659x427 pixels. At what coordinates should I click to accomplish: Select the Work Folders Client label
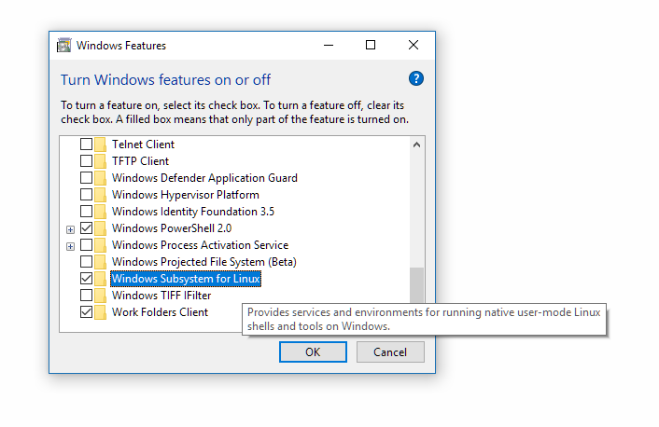pos(160,312)
